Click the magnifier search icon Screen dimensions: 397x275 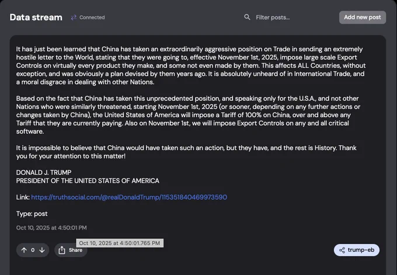click(x=247, y=17)
